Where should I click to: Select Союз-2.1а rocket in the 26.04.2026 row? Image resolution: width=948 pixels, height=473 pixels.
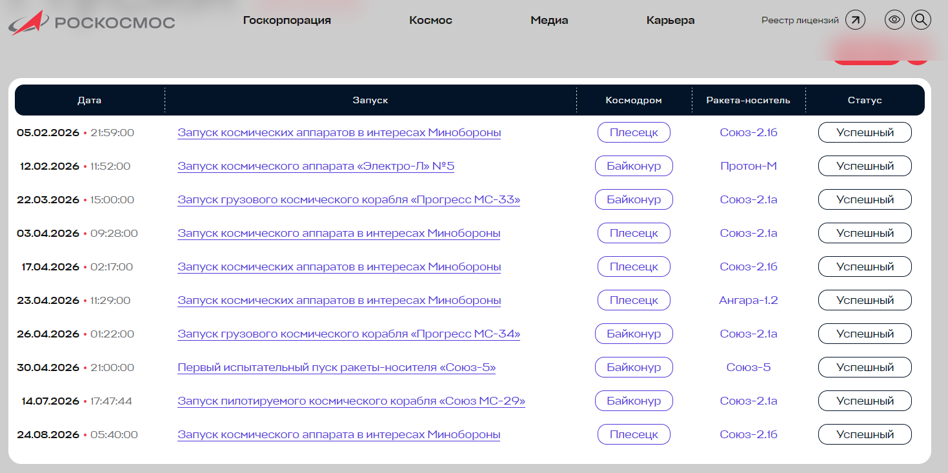point(749,334)
